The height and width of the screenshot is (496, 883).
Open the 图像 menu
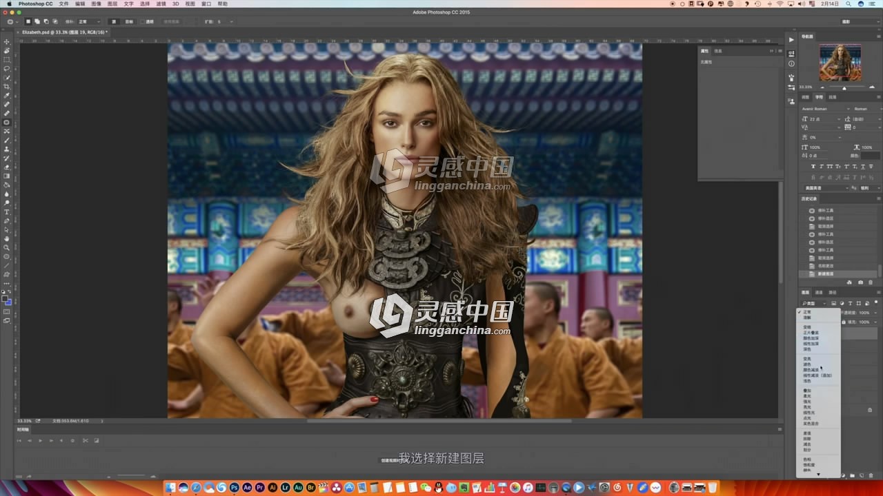pos(96,3)
